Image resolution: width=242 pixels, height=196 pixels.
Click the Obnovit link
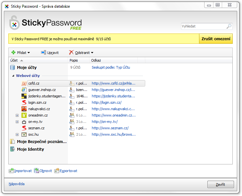pyautogui.click(x=46, y=171)
